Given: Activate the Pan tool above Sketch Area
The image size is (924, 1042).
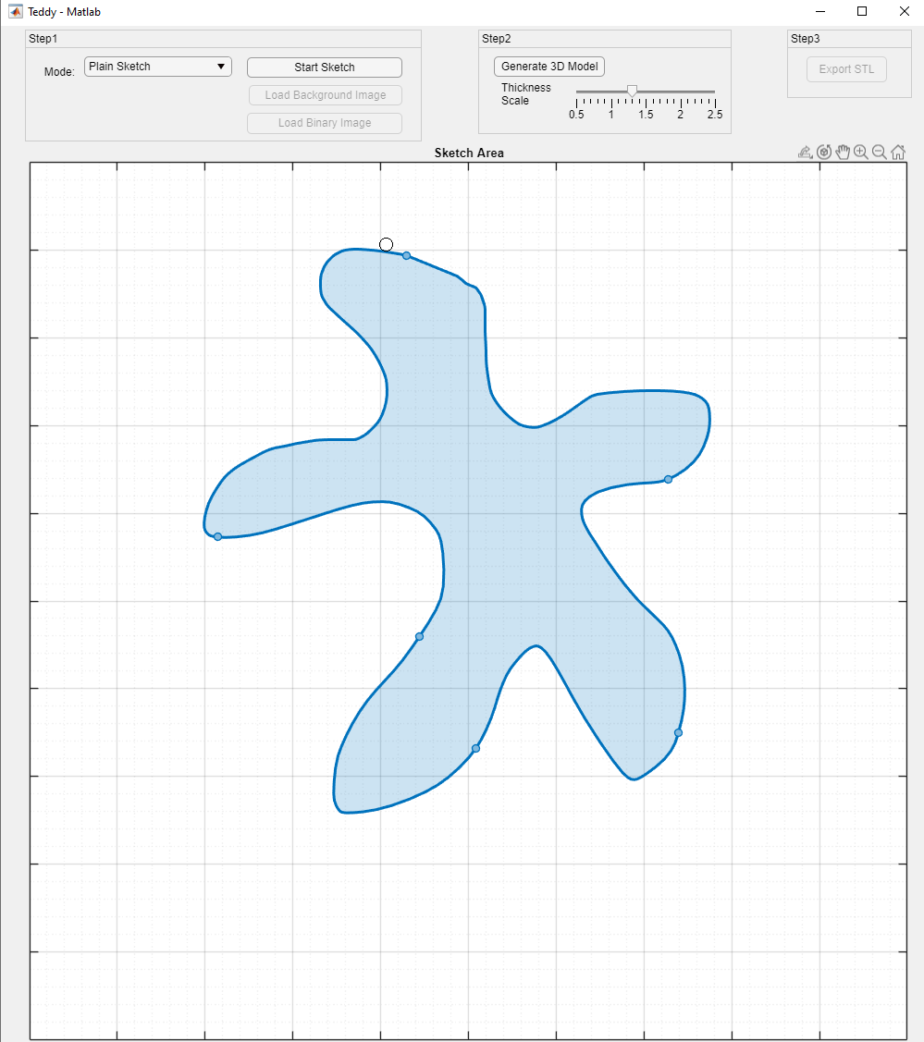Looking at the screenshot, I should pyautogui.click(x=843, y=152).
